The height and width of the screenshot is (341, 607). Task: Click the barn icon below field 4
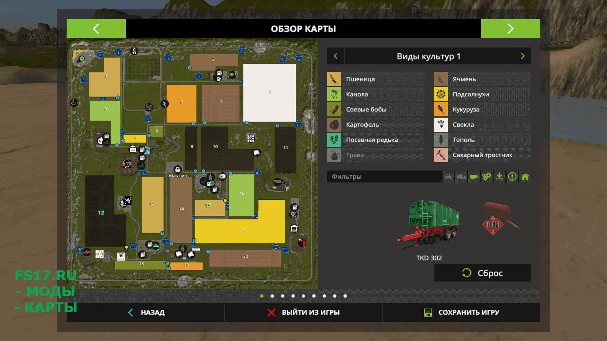pos(132,149)
